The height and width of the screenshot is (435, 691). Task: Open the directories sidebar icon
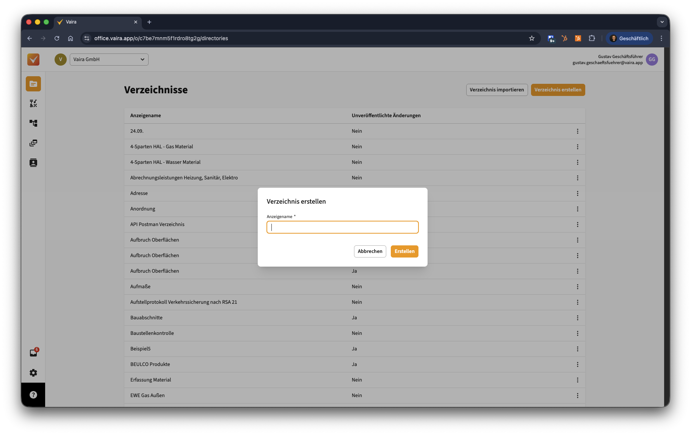pos(33,84)
